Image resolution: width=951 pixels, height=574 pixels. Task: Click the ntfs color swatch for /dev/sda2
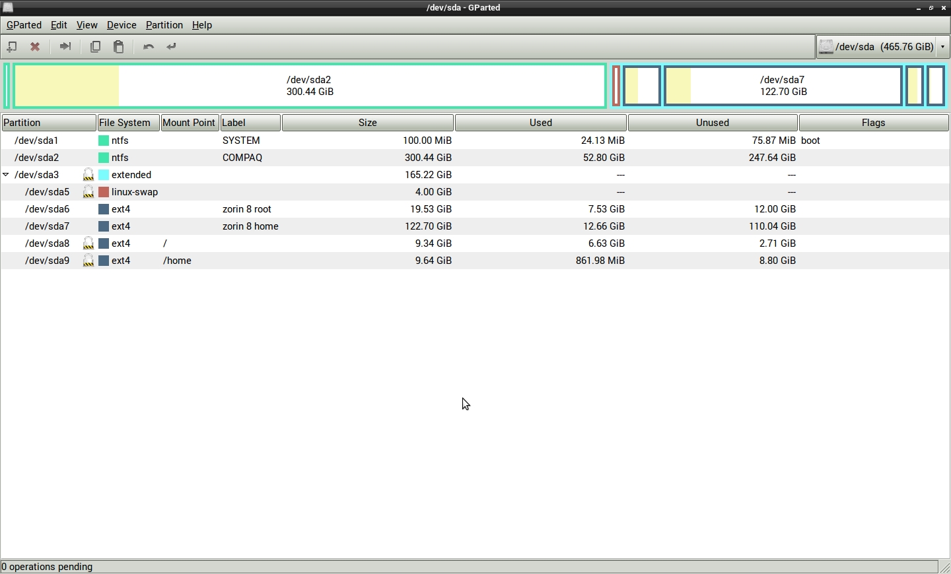[x=104, y=158]
